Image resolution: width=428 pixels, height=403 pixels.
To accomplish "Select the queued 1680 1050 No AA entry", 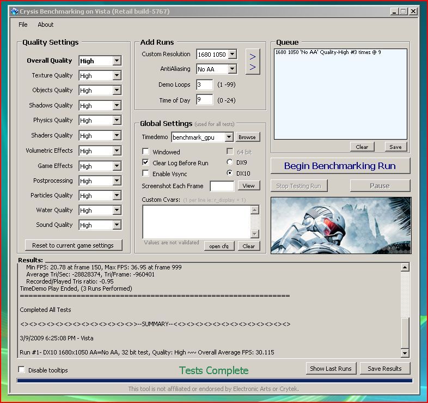I will (328, 52).
